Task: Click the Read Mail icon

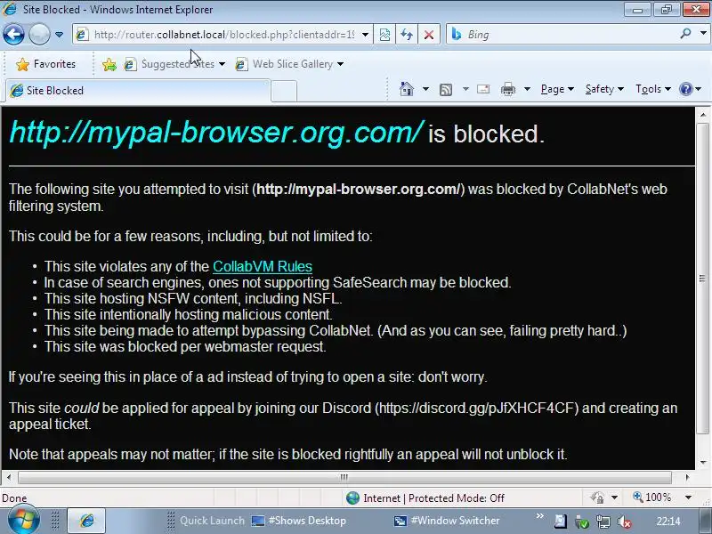Action: click(483, 89)
